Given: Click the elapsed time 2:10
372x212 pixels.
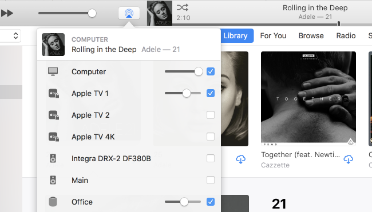Looking at the screenshot, I should point(183,18).
